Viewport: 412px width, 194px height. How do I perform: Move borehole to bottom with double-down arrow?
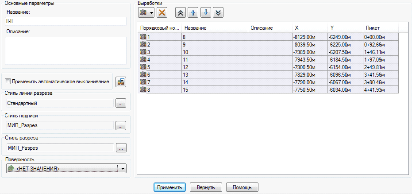pyautogui.click(x=217, y=12)
